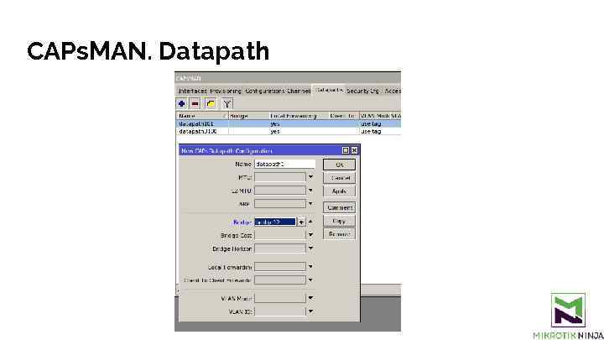Click the Name input field
The height and width of the screenshot is (340, 604).
click(284, 165)
